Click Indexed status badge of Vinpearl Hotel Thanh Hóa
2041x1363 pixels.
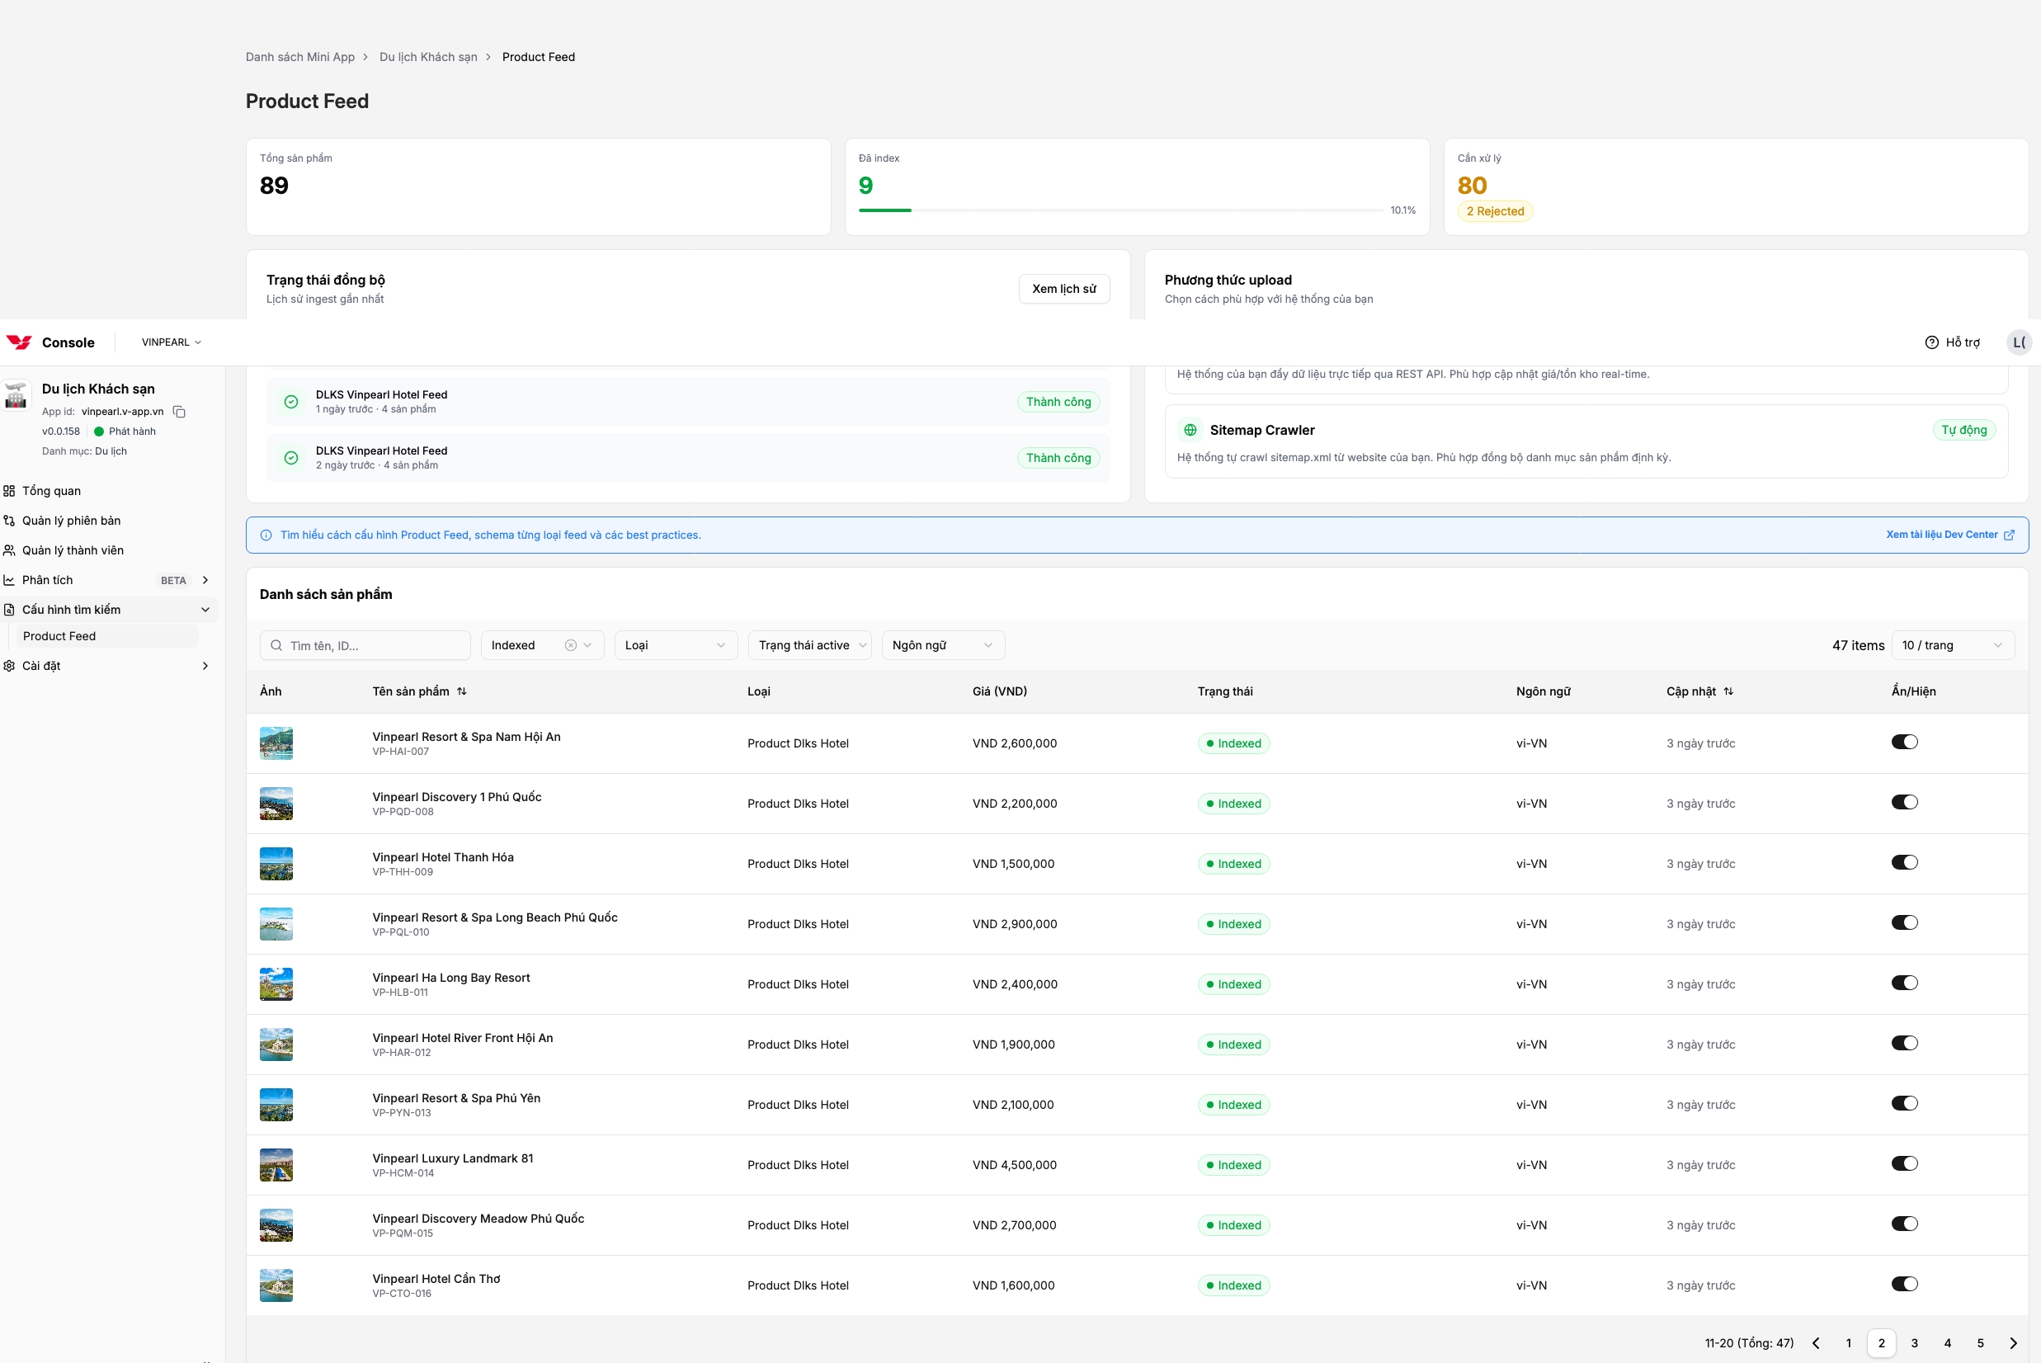(1233, 864)
